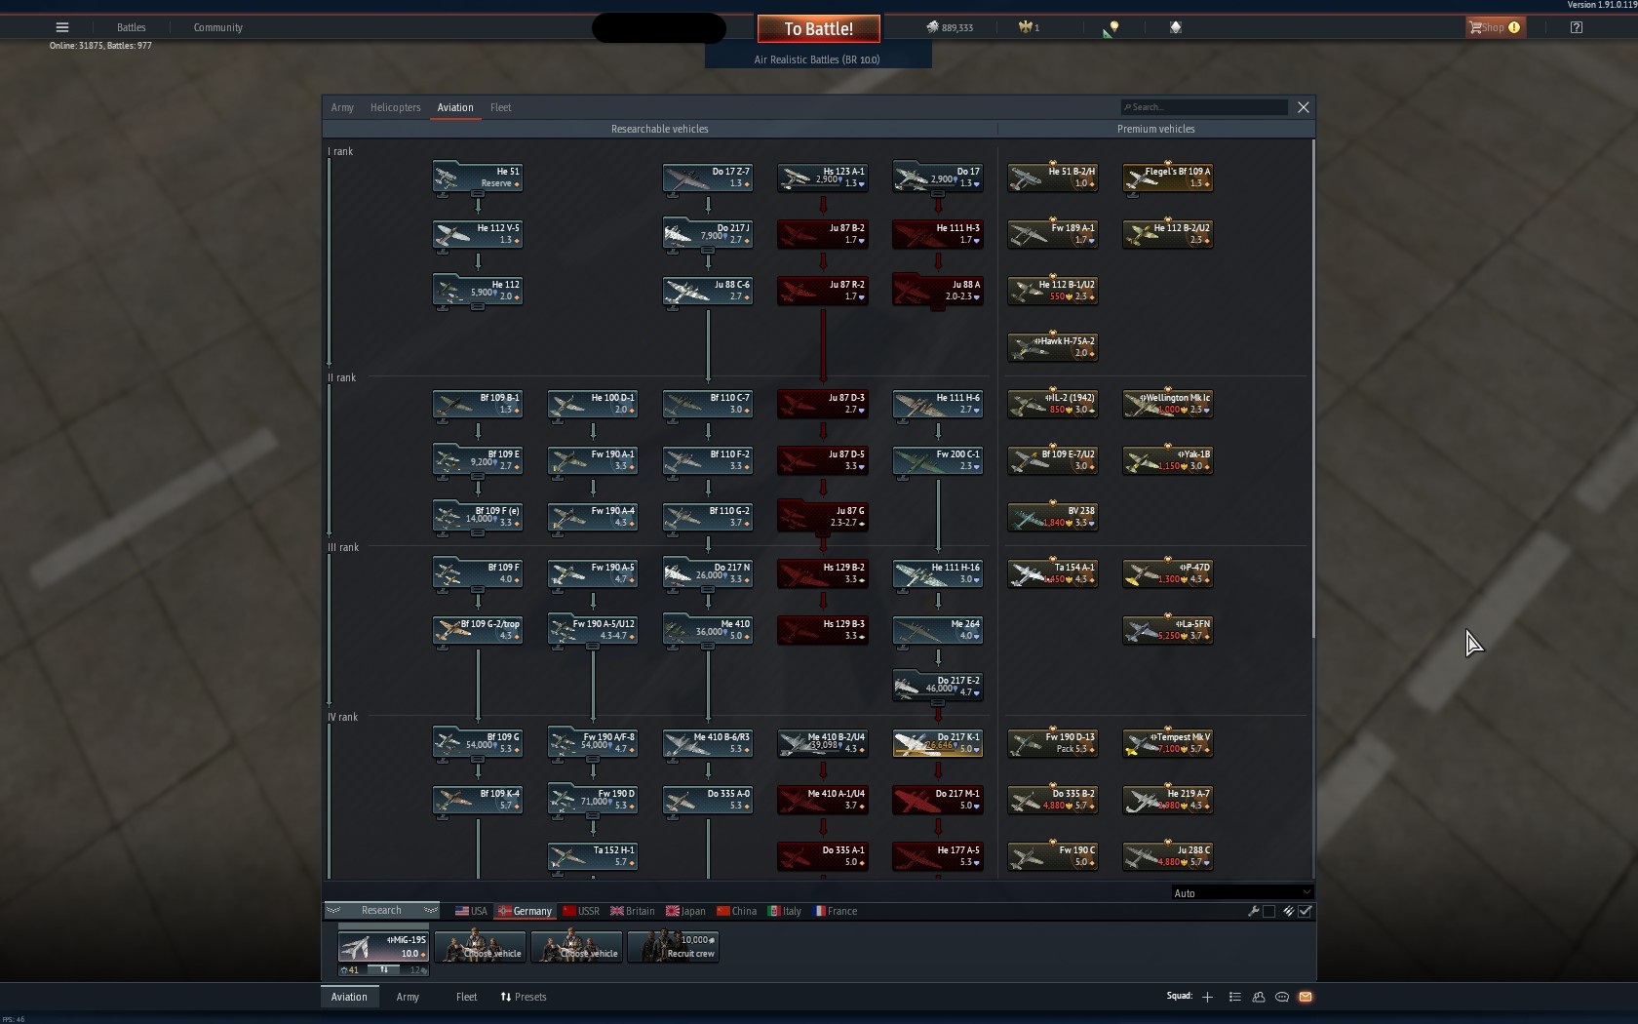Select the Bf 109 B-1 aircraft

(x=478, y=404)
